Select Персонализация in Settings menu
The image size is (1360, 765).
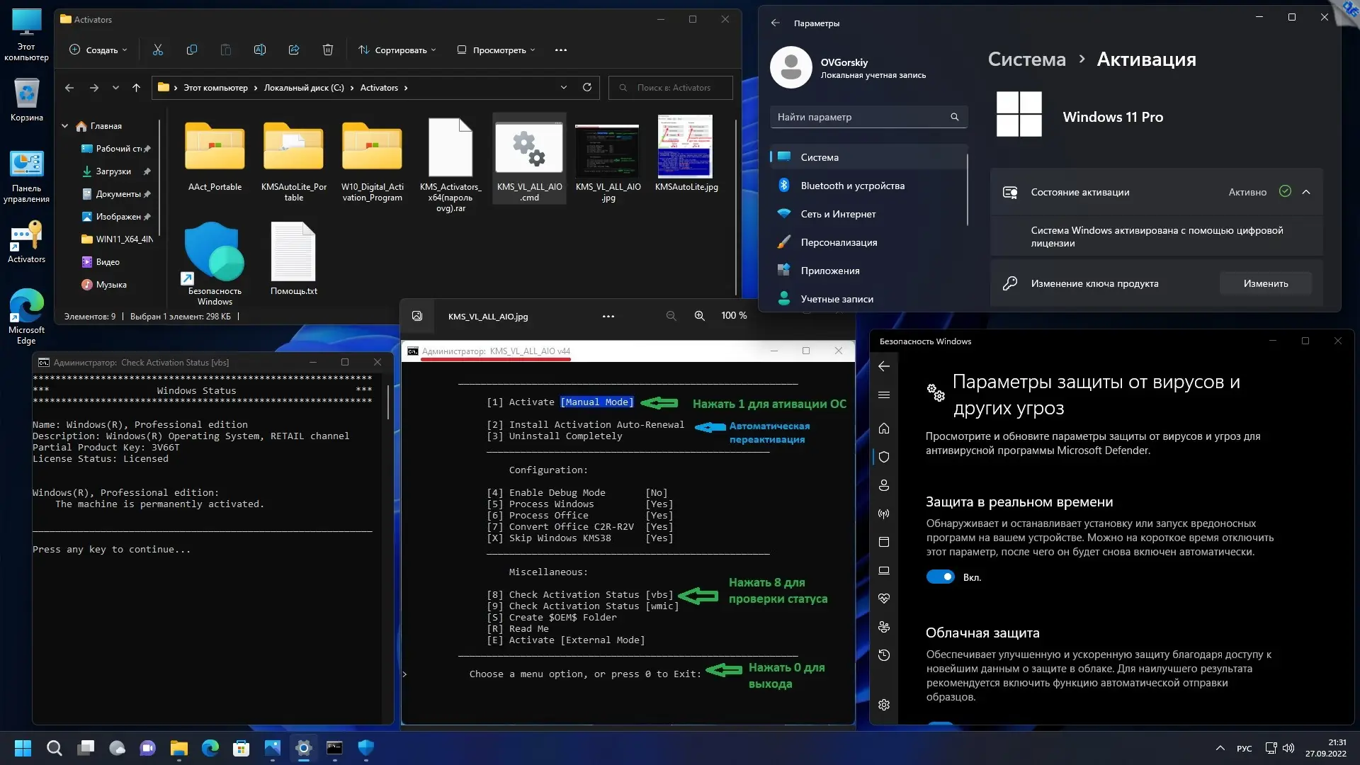(839, 242)
